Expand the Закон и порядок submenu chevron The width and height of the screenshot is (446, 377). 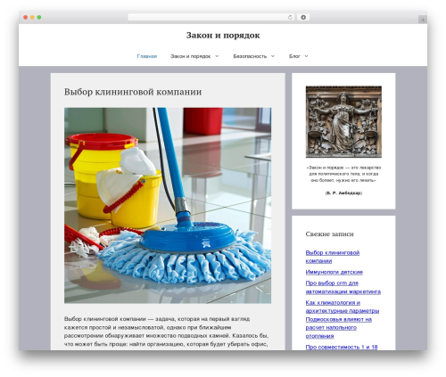[217, 56]
